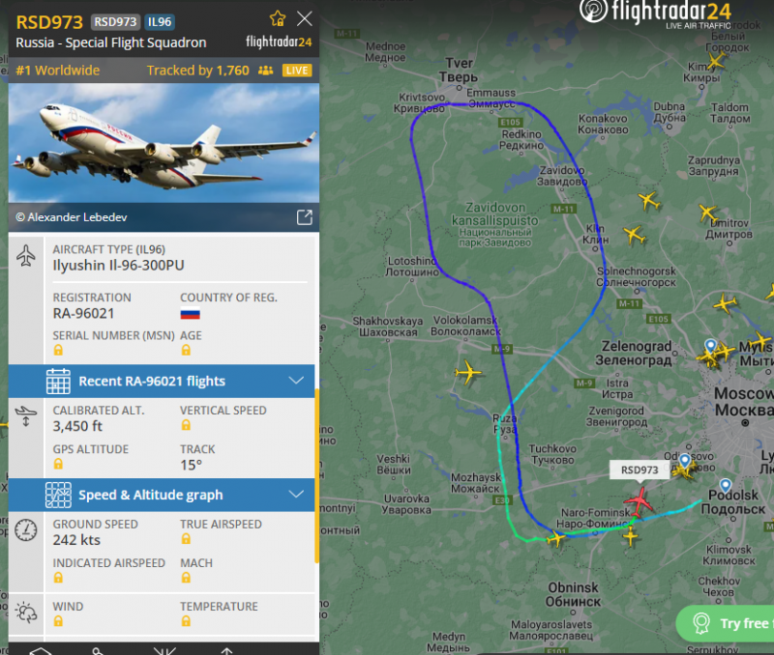Click the locked Serial Number padlock

58,350
